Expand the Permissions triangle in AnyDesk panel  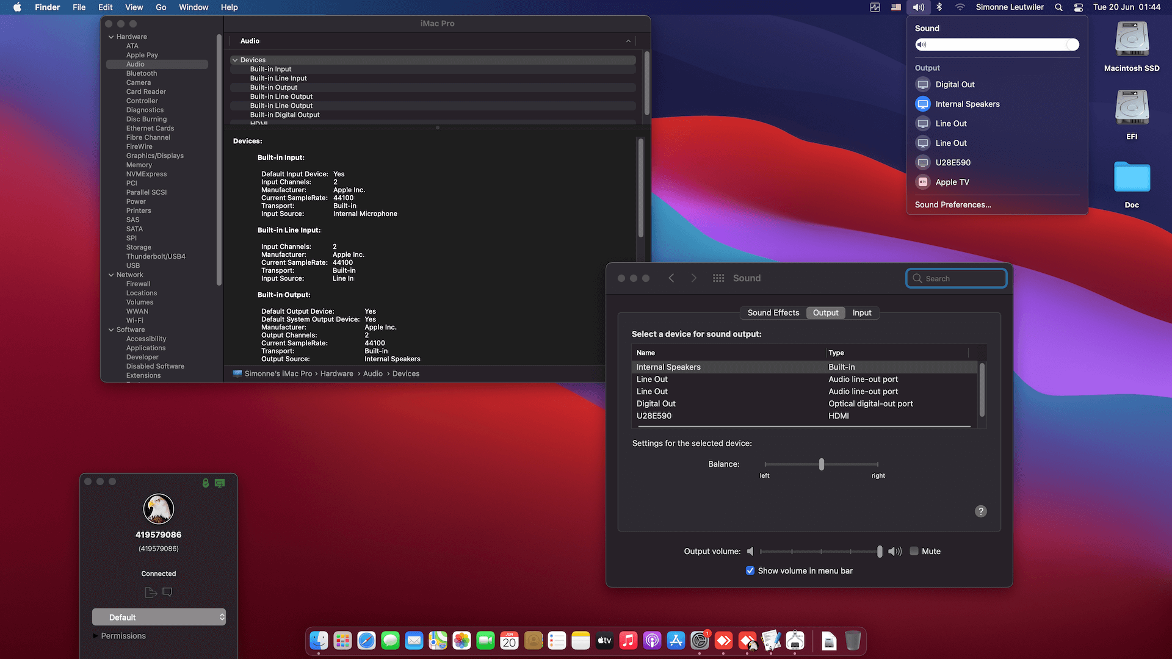(x=95, y=636)
